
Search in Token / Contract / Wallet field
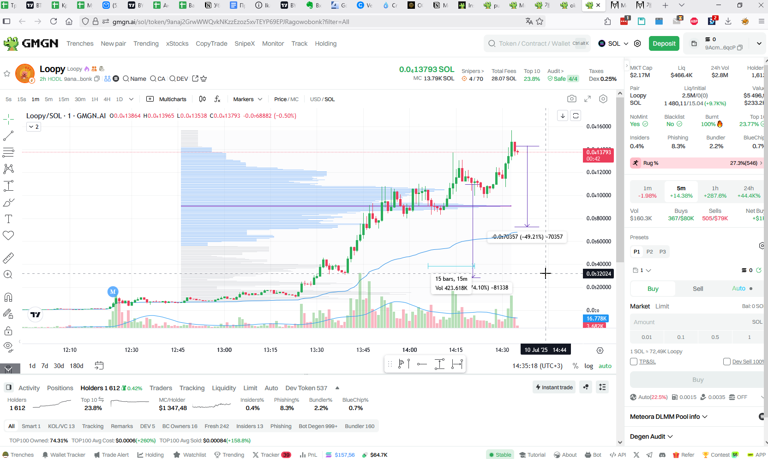click(538, 43)
